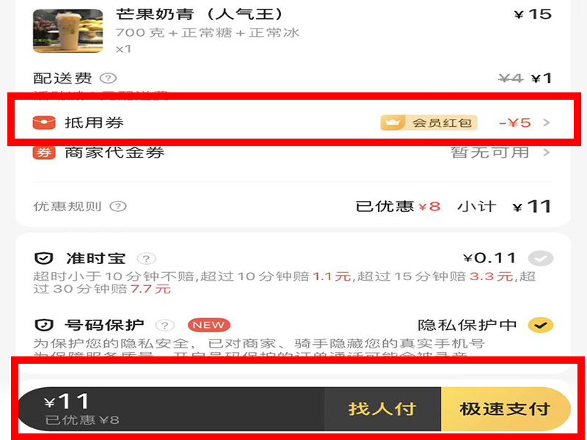Open the 暂无可用 voucher selection
Viewport: 587px width, 440px height.
[x=490, y=153]
